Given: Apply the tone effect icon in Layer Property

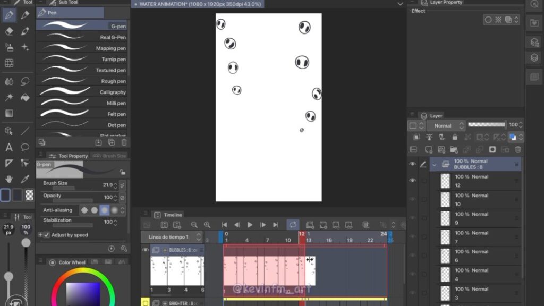Looking at the screenshot, I should coord(498,20).
